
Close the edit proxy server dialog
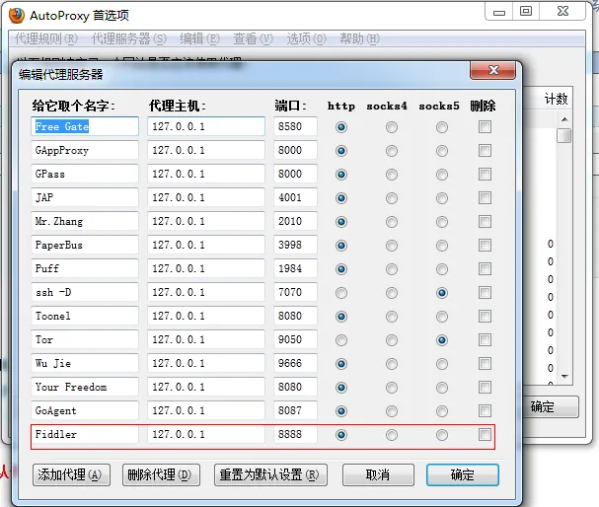pyautogui.click(x=493, y=70)
